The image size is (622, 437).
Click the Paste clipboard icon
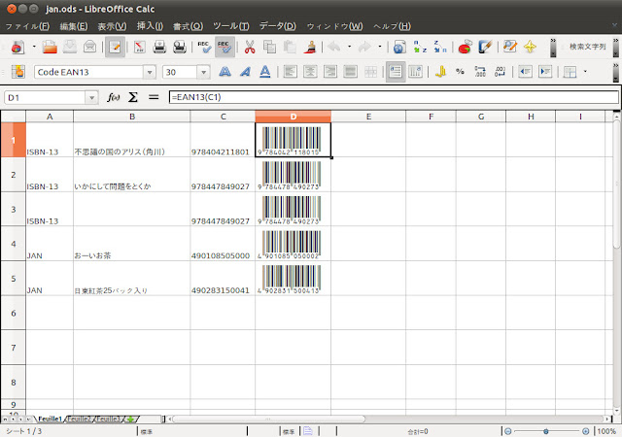[290, 48]
